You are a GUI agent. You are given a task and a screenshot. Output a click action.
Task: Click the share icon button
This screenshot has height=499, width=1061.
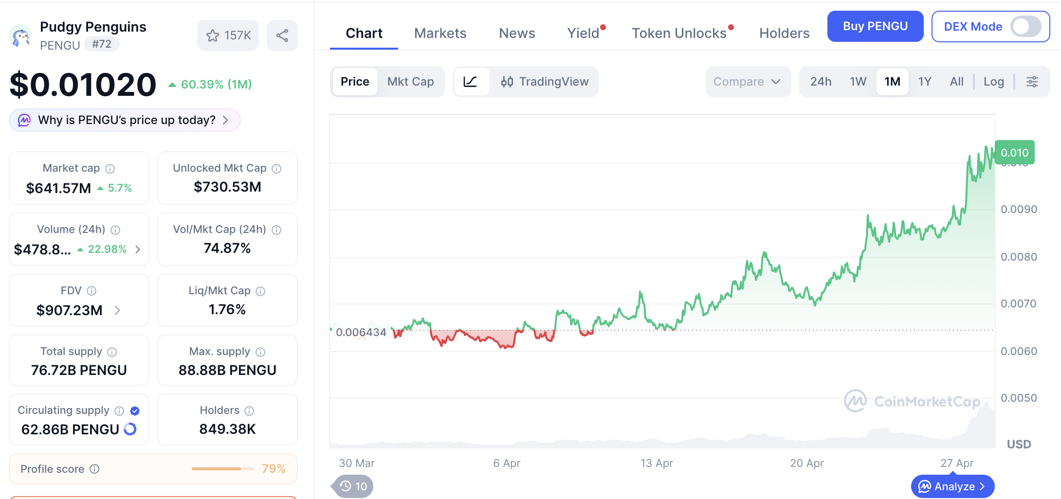point(282,36)
